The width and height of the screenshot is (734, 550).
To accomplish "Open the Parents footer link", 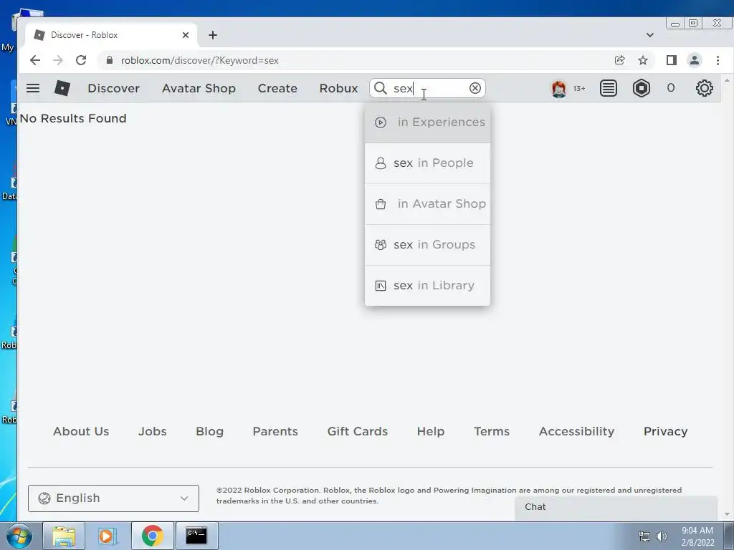I will click(x=275, y=431).
